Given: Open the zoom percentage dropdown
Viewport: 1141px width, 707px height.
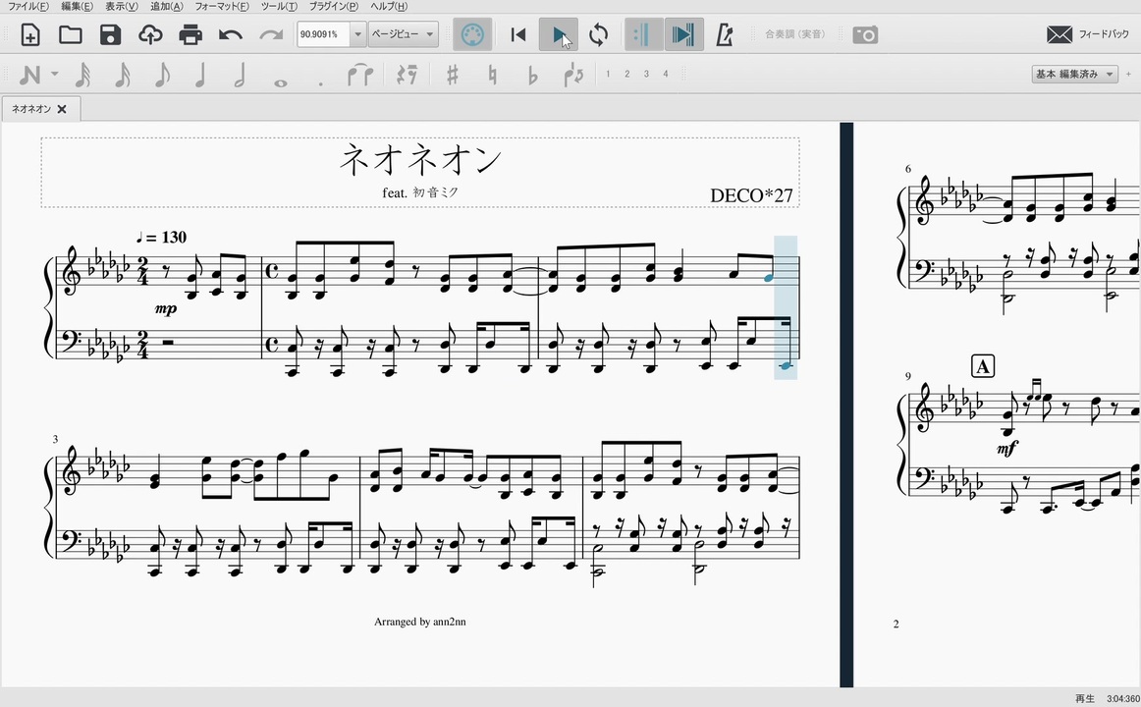Looking at the screenshot, I should [357, 35].
